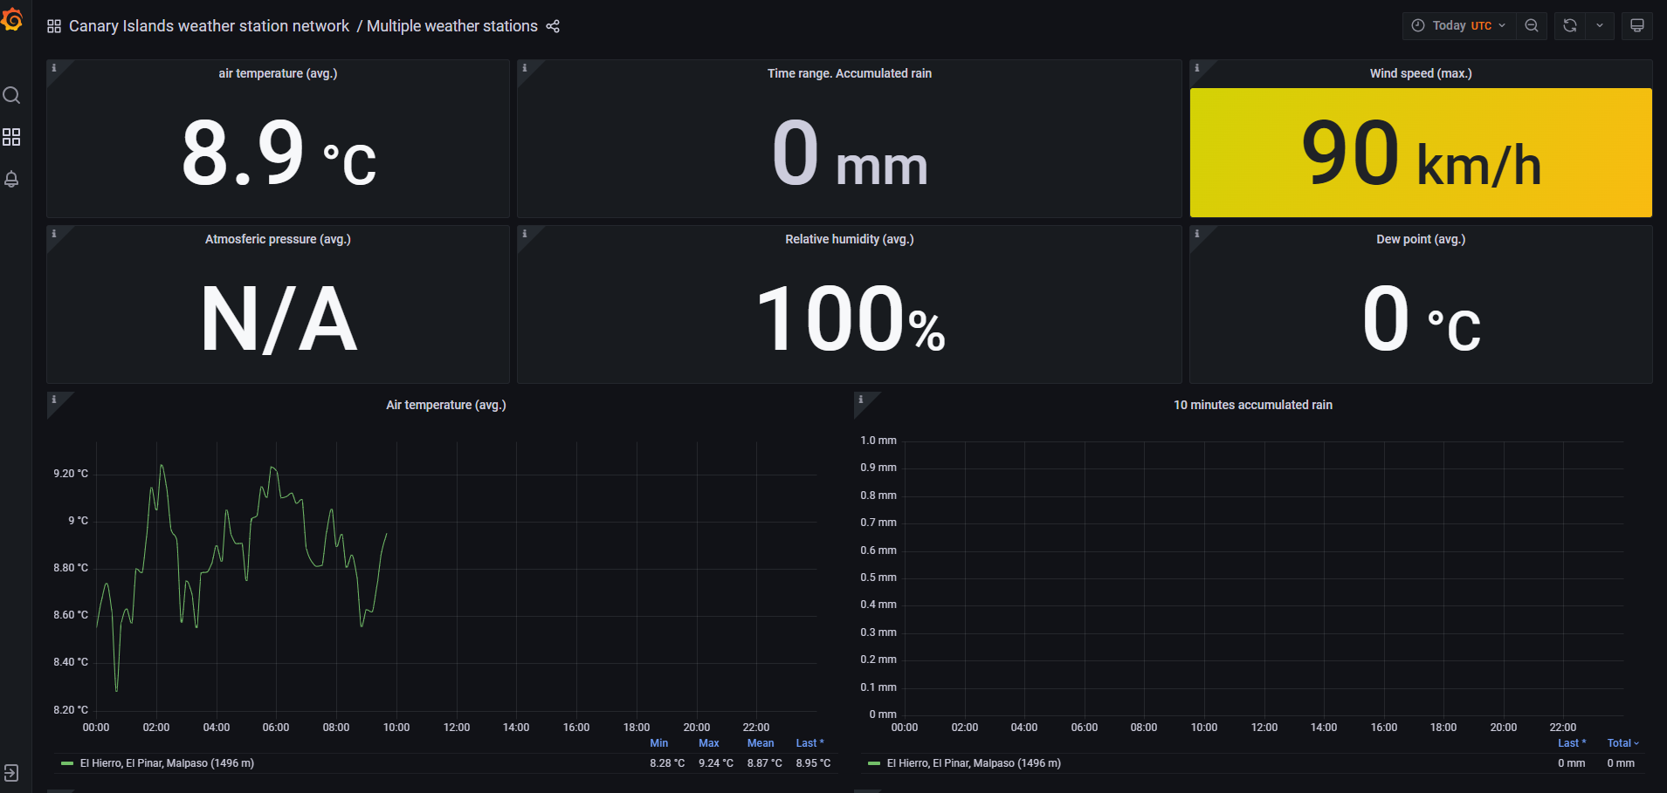The height and width of the screenshot is (793, 1667).
Task: Click Multiple weather stations dashboard title
Action: 452,26
